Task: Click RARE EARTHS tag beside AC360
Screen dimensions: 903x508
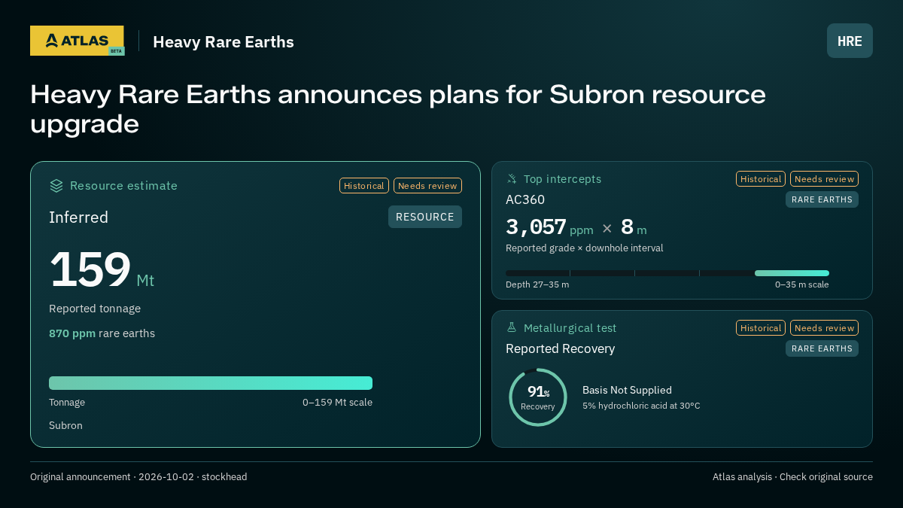Action: pyautogui.click(x=822, y=199)
